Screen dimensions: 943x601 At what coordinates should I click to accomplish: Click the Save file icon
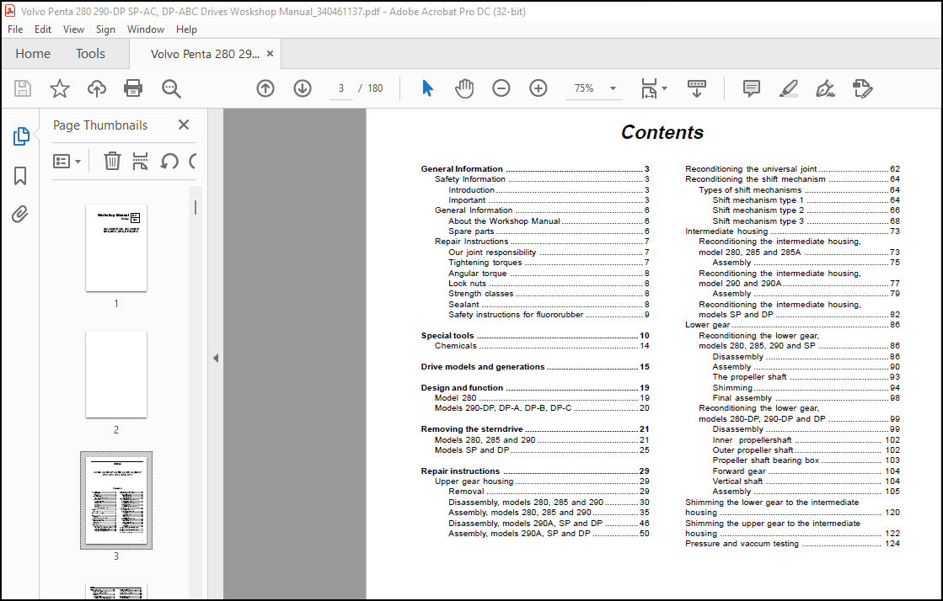23,88
